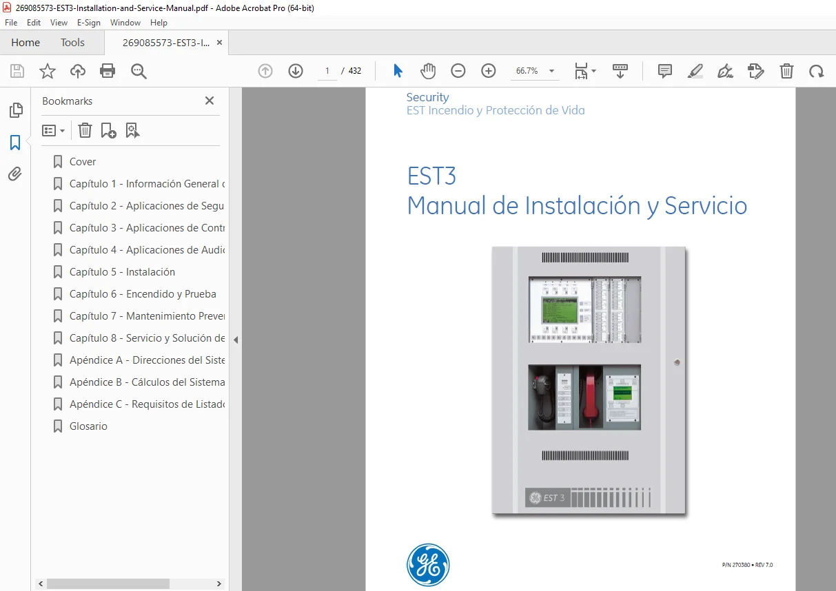Select the arrow selection tool
The width and height of the screenshot is (836, 591).
pos(398,71)
